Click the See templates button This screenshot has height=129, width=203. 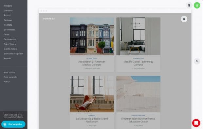pyautogui.click(x=13, y=124)
